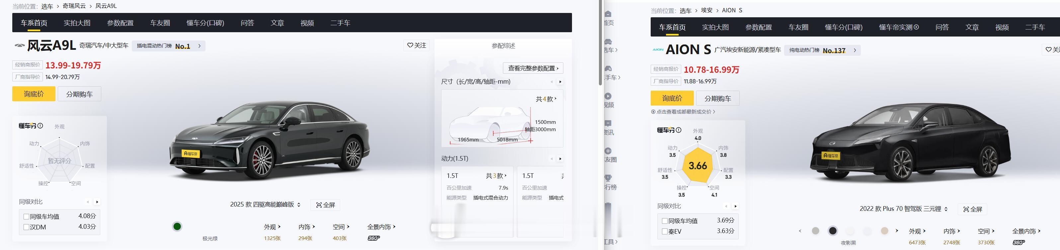Click the 360 panorama icon under AION S 全景内饰

1019,242
